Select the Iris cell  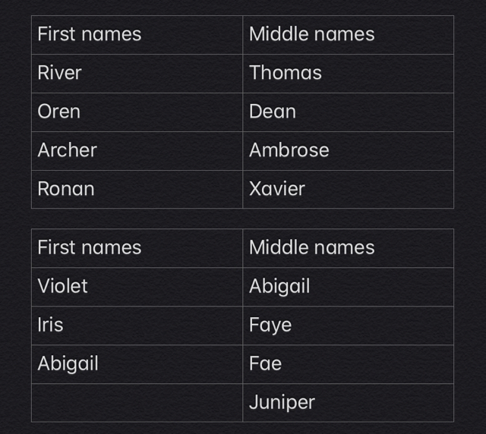[137, 325]
